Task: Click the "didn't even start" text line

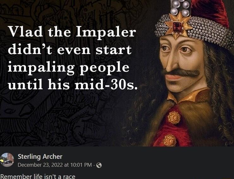Action: click(x=70, y=50)
